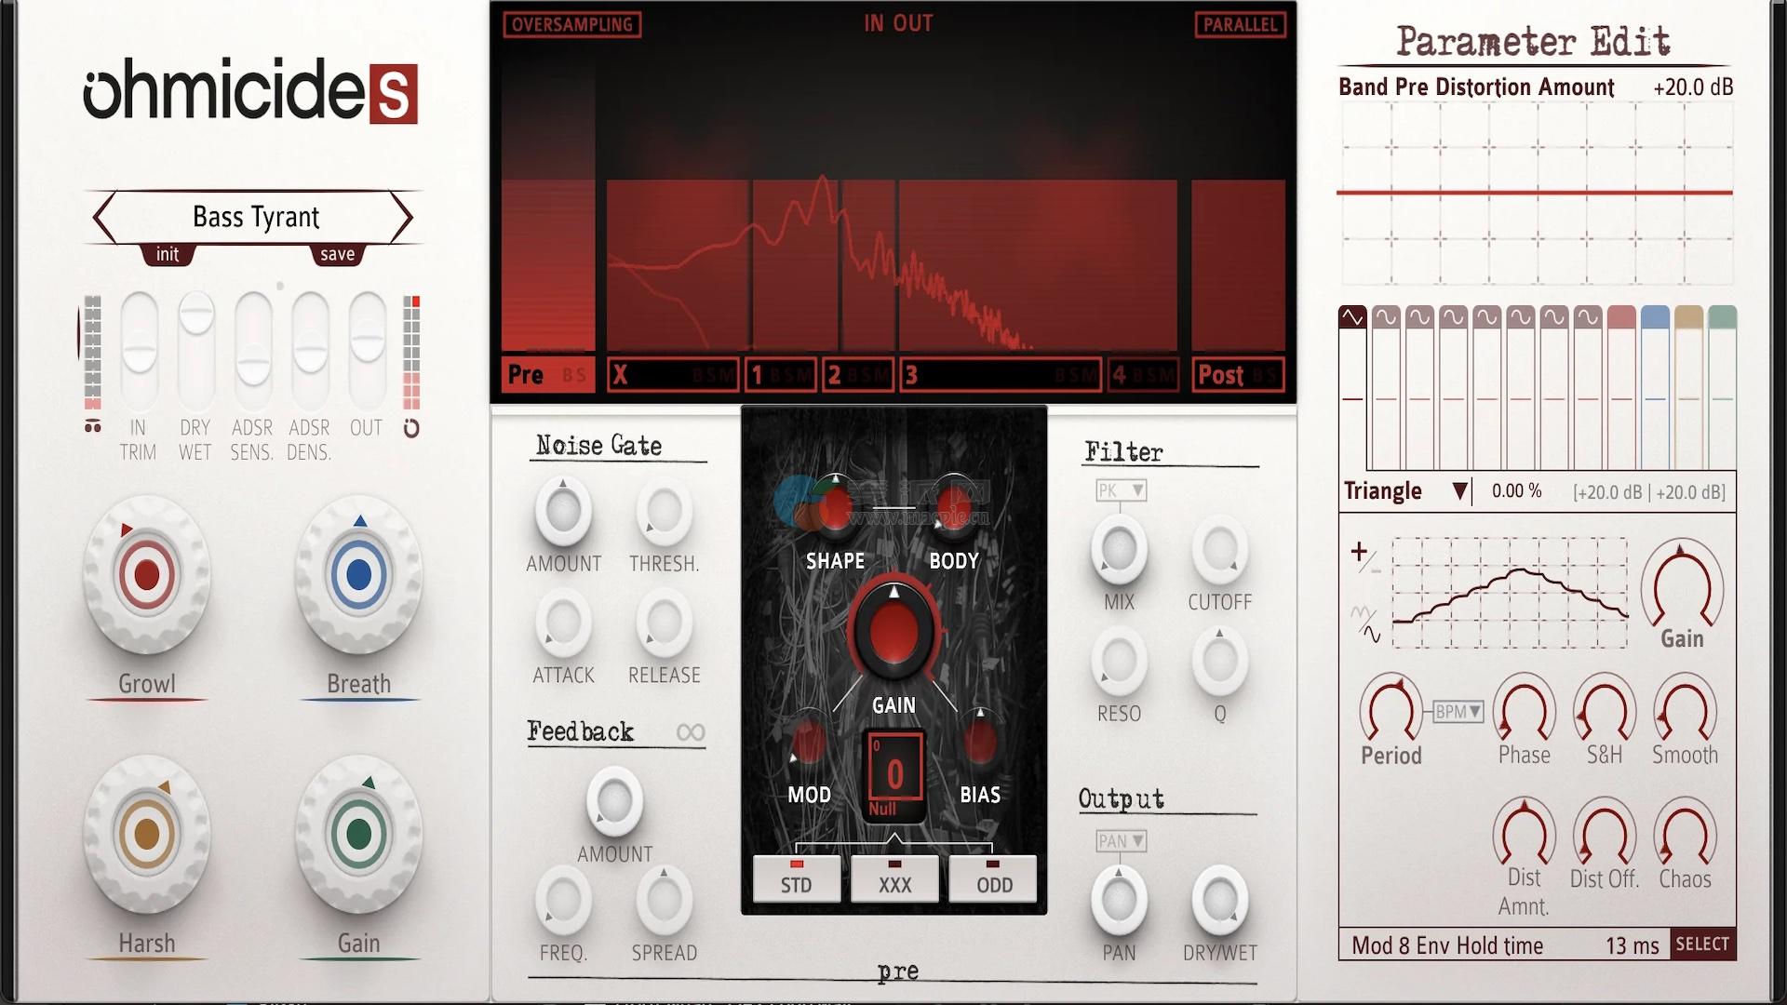
Task: Click the MOD knob
Action: pyautogui.click(x=808, y=743)
